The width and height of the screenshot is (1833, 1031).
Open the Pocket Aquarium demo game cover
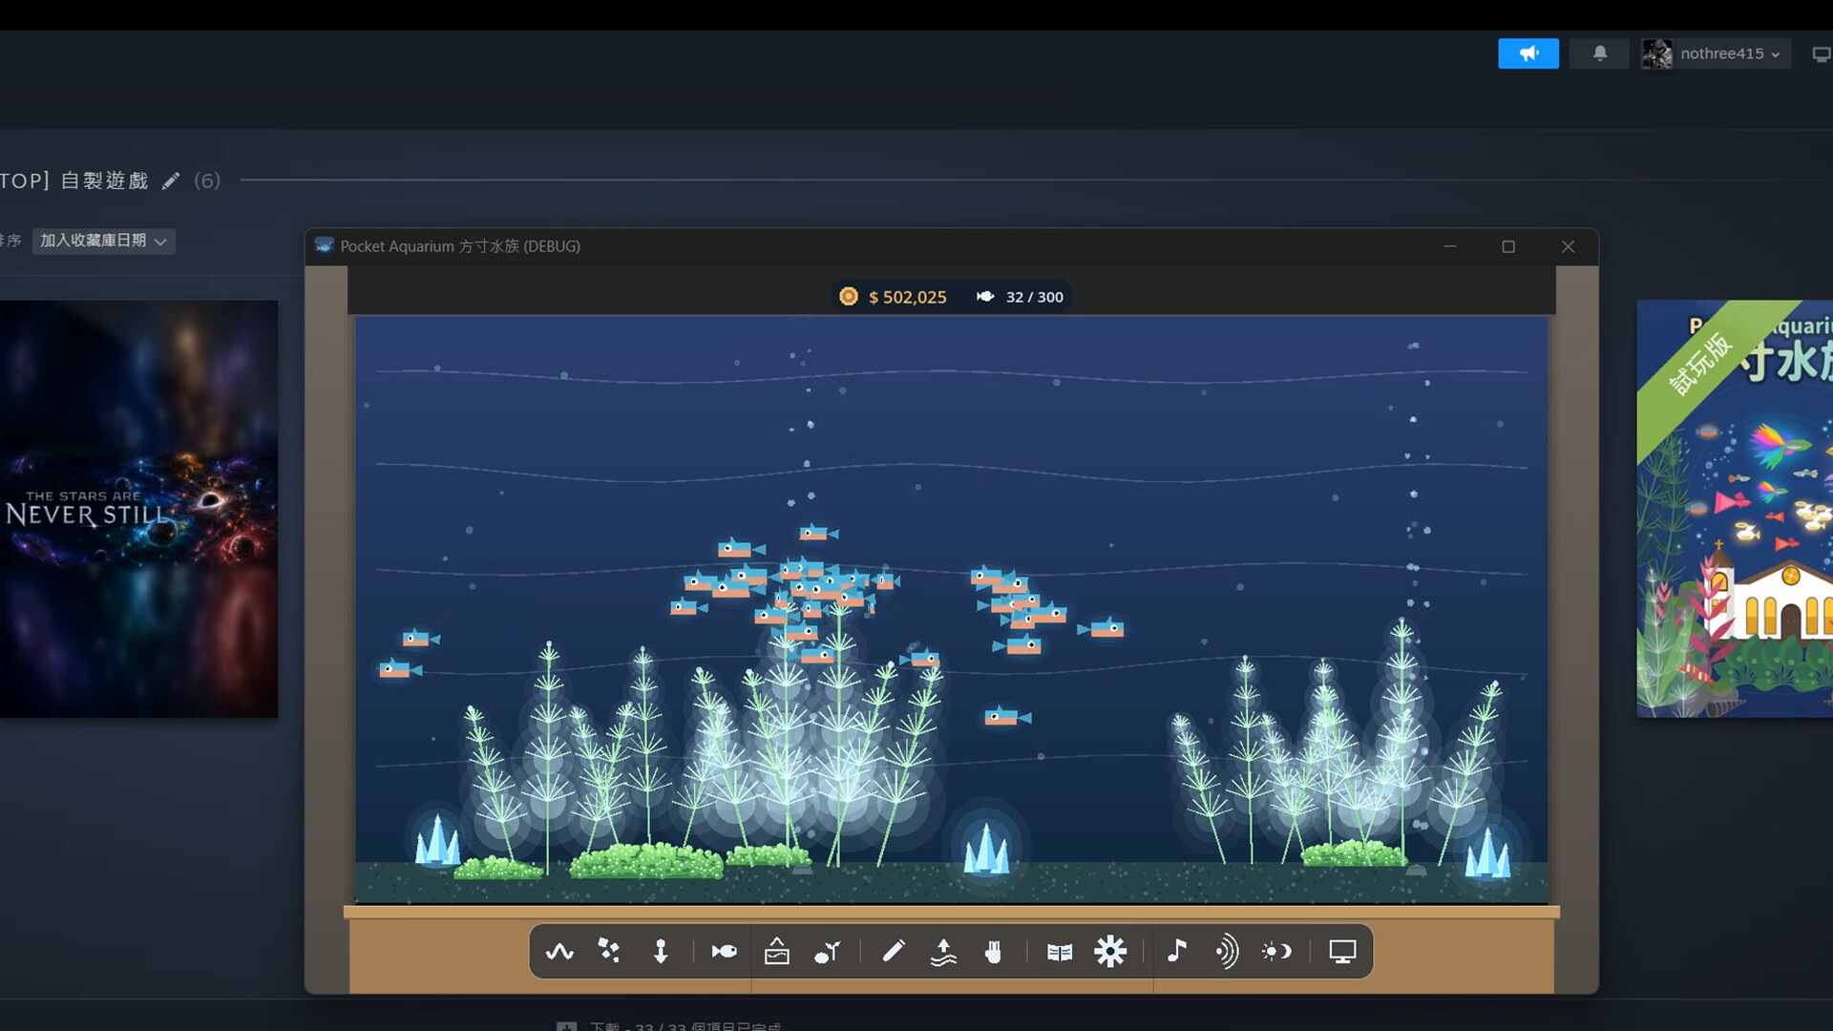(x=1735, y=509)
